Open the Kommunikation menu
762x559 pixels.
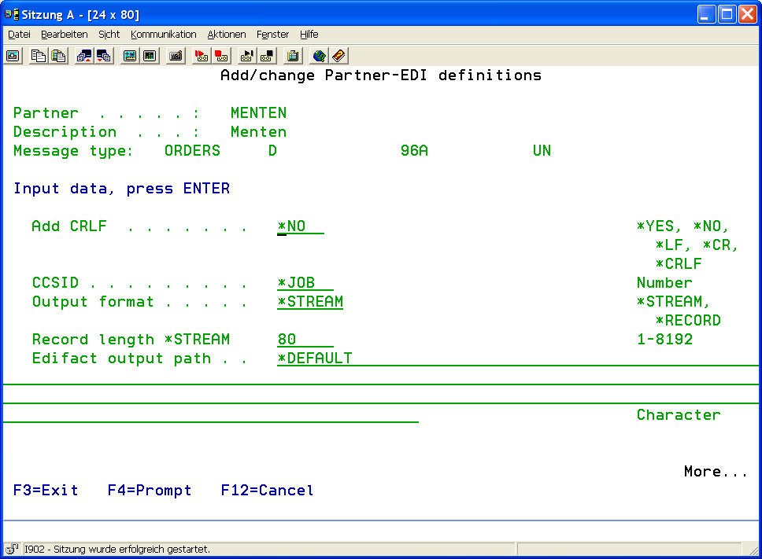(164, 35)
